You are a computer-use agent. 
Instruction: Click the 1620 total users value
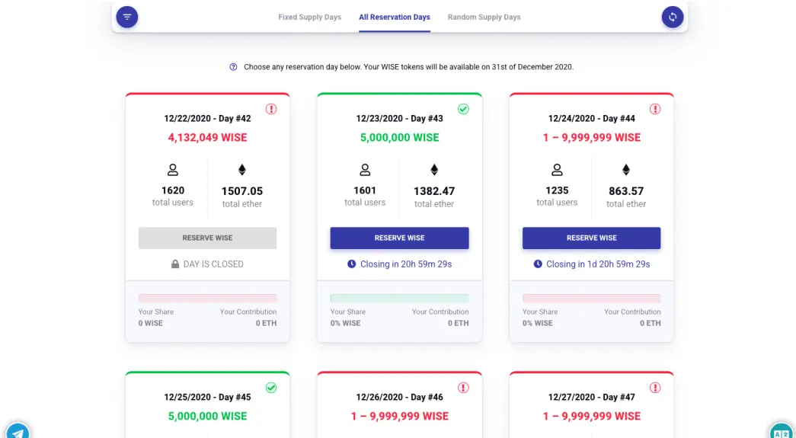click(x=173, y=190)
